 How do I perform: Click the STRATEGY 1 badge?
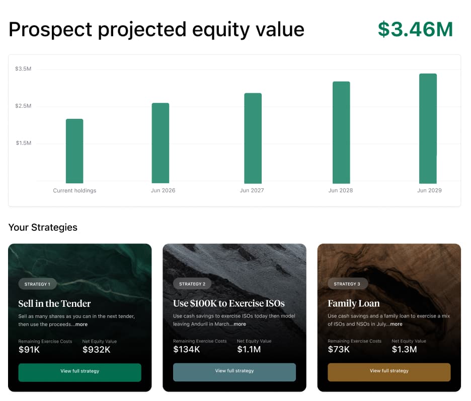pyautogui.click(x=37, y=284)
